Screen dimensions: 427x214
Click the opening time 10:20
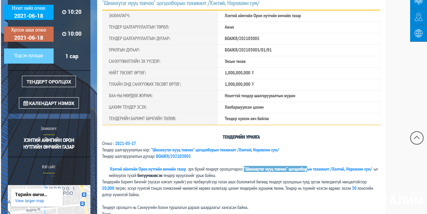tap(75, 12)
